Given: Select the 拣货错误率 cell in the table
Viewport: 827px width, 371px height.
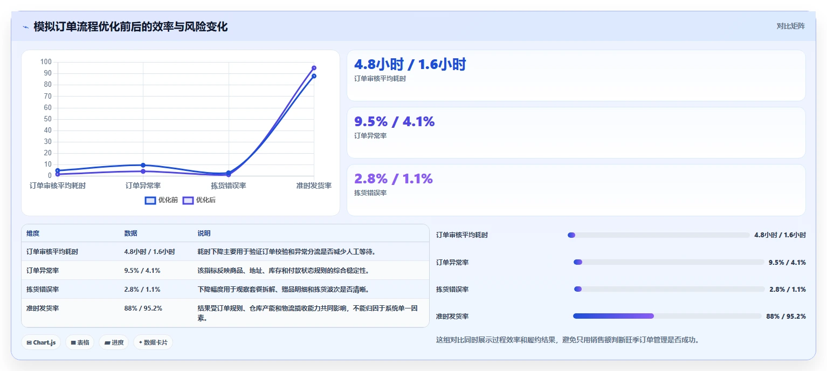Looking at the screenshot, I should pos(43,290).
